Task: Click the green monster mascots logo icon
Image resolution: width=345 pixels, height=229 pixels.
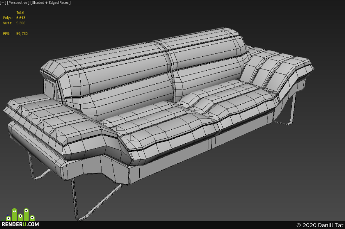Action: 20,215
